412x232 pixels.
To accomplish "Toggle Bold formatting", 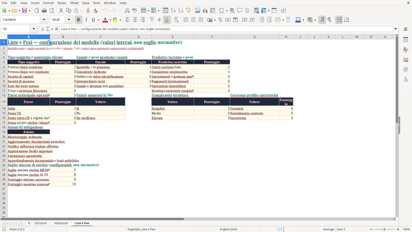I will click(78, 20).
